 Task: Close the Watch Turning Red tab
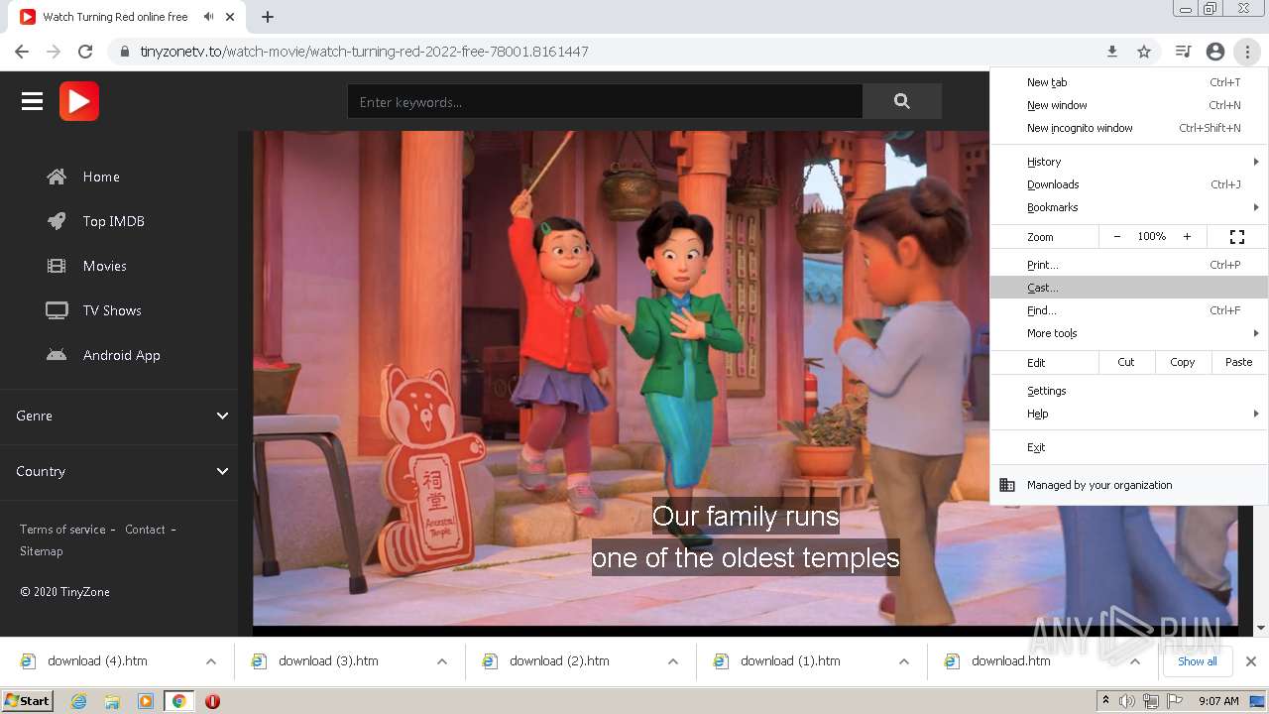pos(231,17)
